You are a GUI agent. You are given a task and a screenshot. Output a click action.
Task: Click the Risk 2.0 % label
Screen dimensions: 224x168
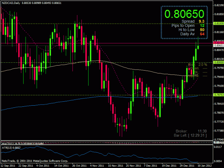[198, 65]
